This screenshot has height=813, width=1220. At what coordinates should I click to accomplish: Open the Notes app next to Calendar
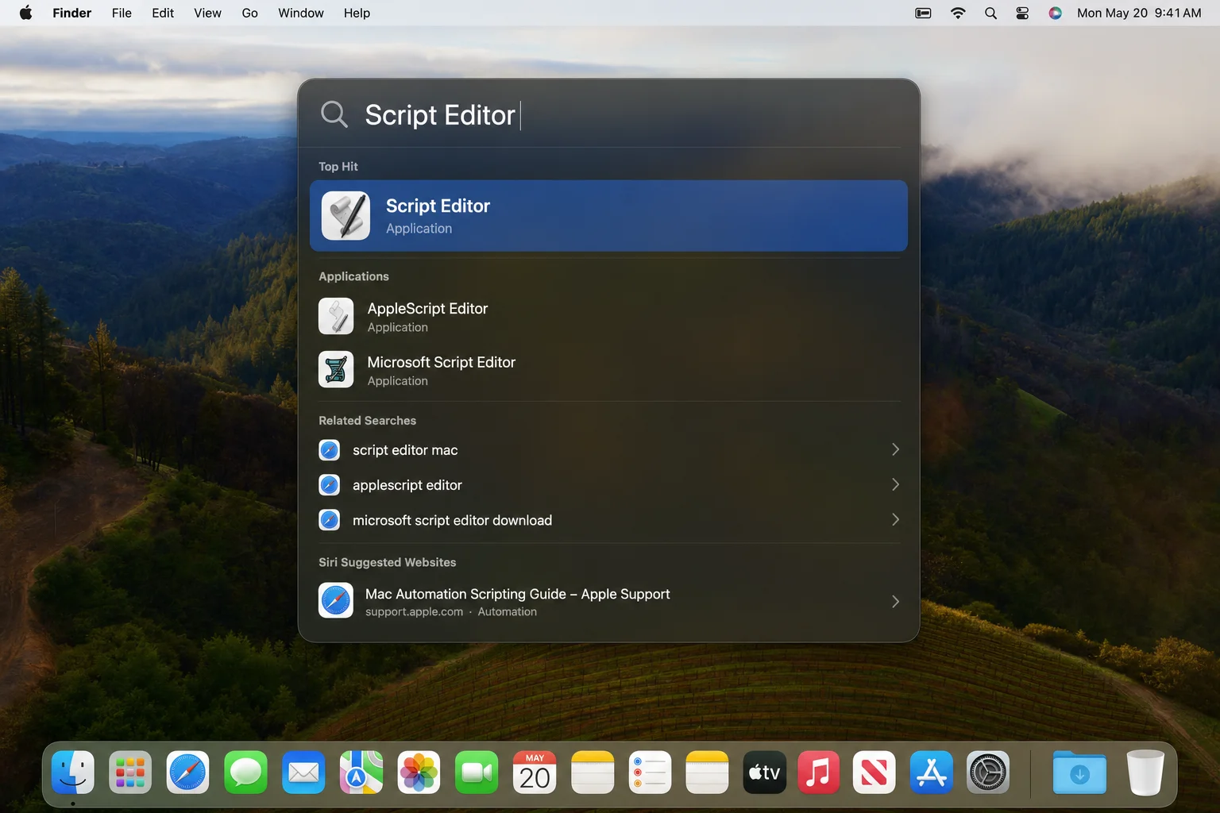pos(593,773)
